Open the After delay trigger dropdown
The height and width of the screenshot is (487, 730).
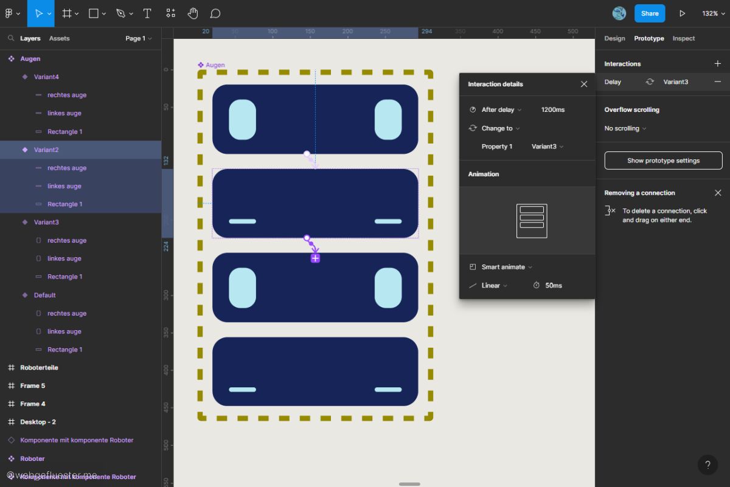[501, 110]
